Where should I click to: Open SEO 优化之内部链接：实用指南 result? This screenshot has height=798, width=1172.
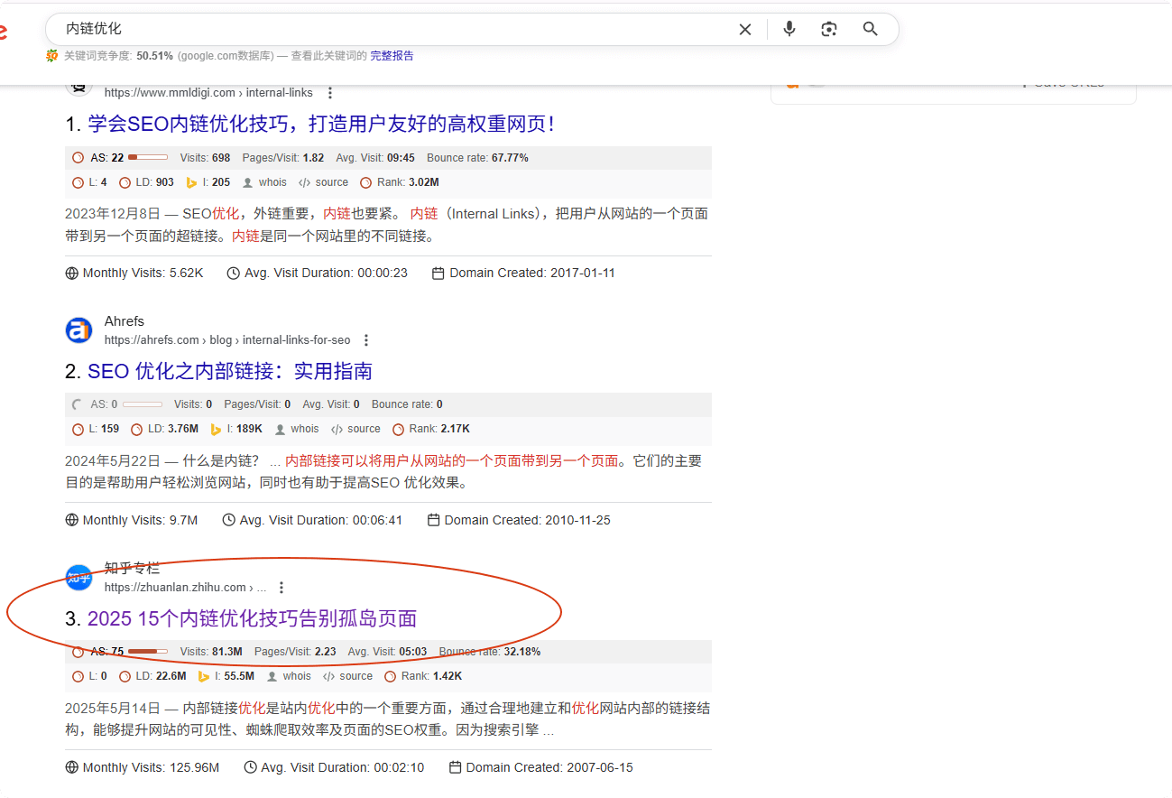[x=229, y=371]
